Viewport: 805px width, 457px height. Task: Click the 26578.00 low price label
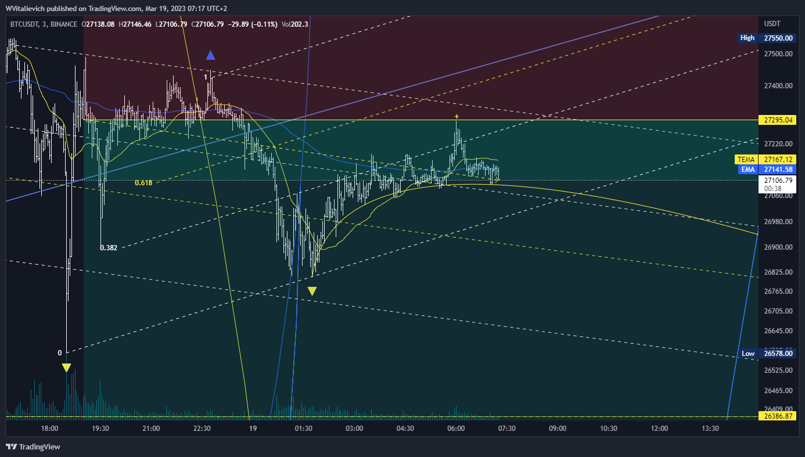pos(778,354)
